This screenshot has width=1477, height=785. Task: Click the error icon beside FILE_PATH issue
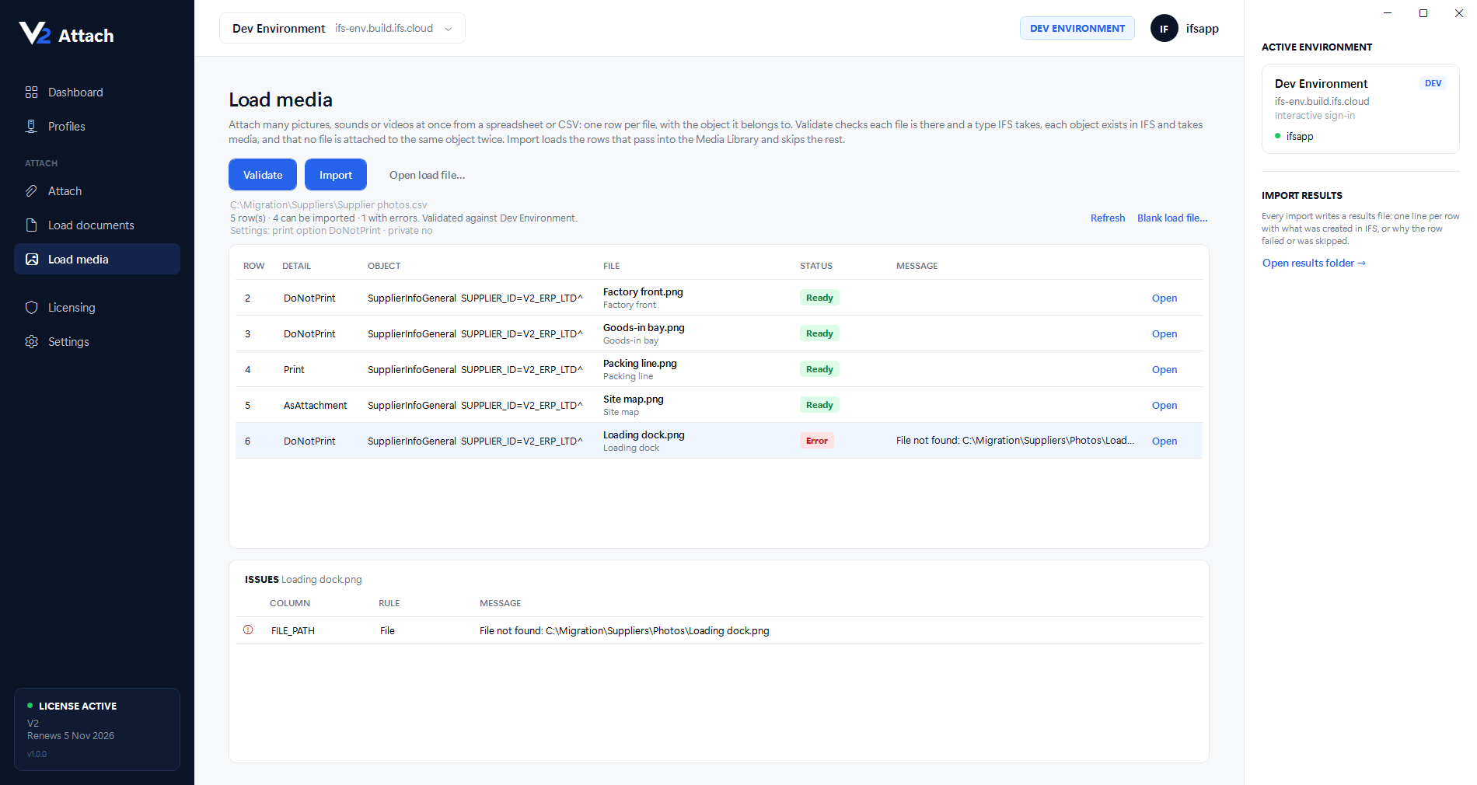248,630
